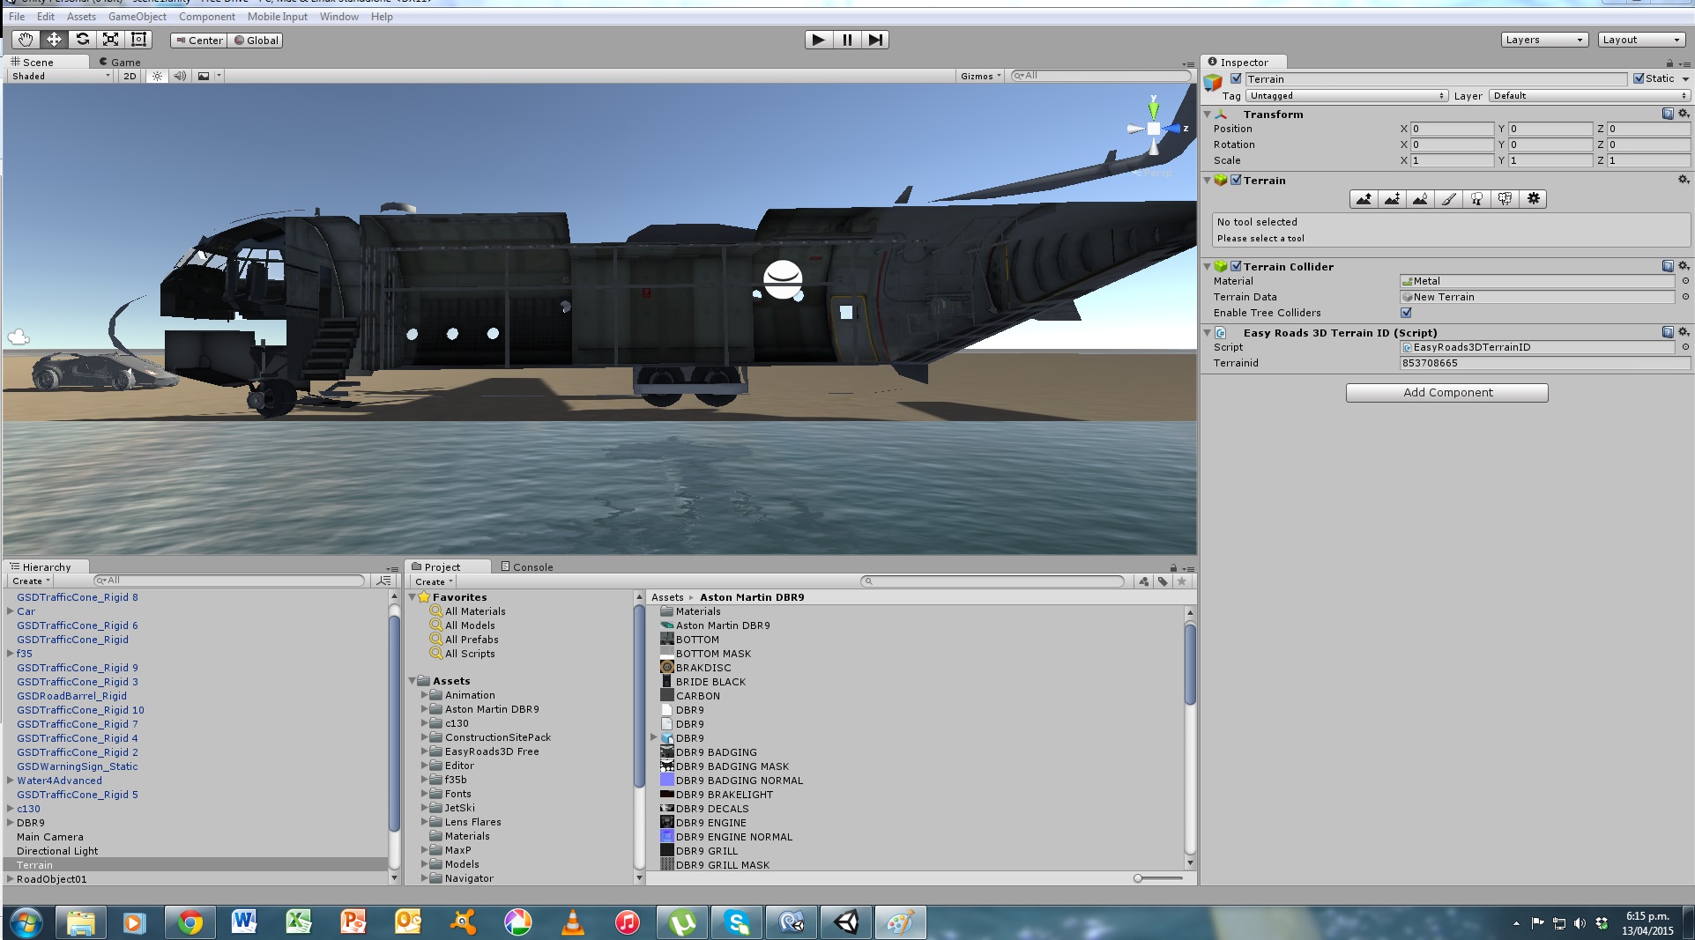The image size is (1695, 940).
Task: Select Paint Height terrain tool
Action: click(1392, 199)
